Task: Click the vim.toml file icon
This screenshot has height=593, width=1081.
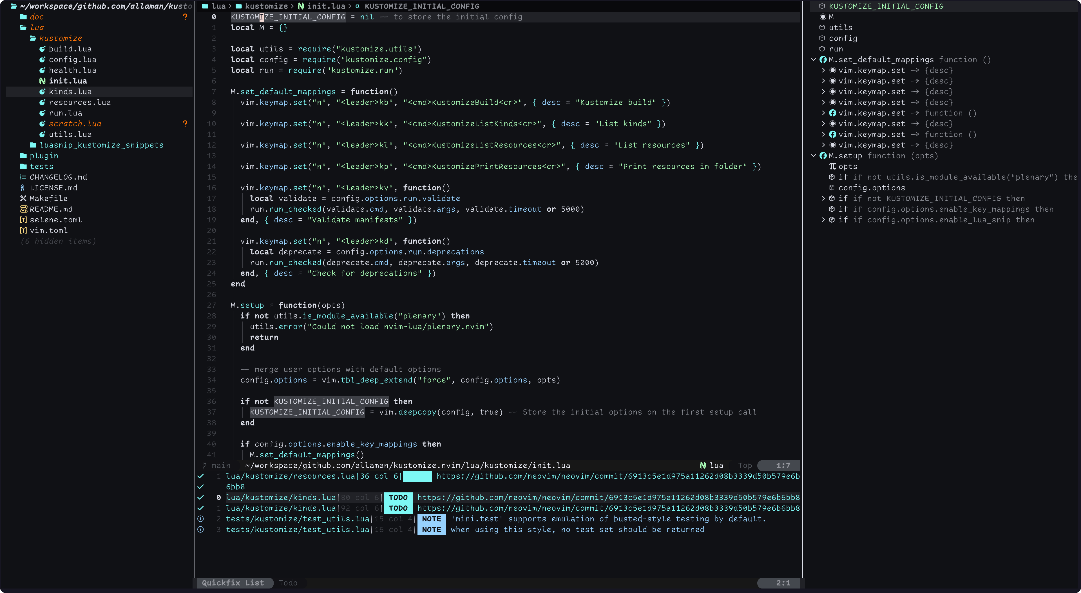Action: 23,230
